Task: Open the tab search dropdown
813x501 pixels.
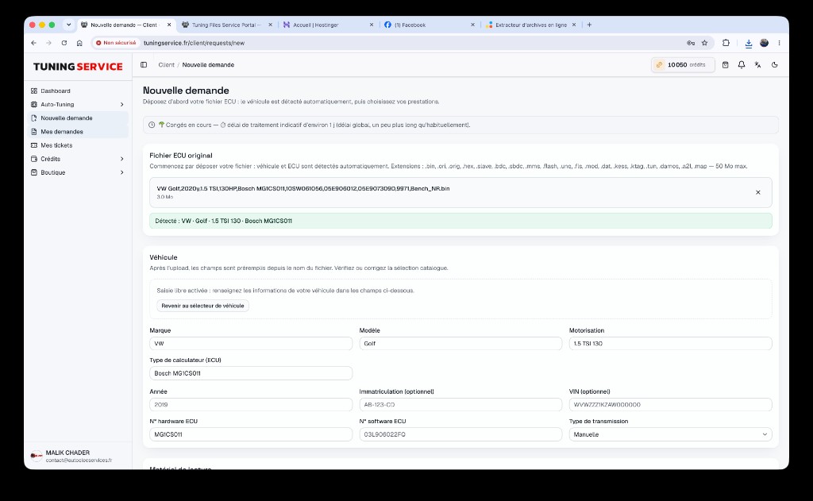Action: point(68,25)
